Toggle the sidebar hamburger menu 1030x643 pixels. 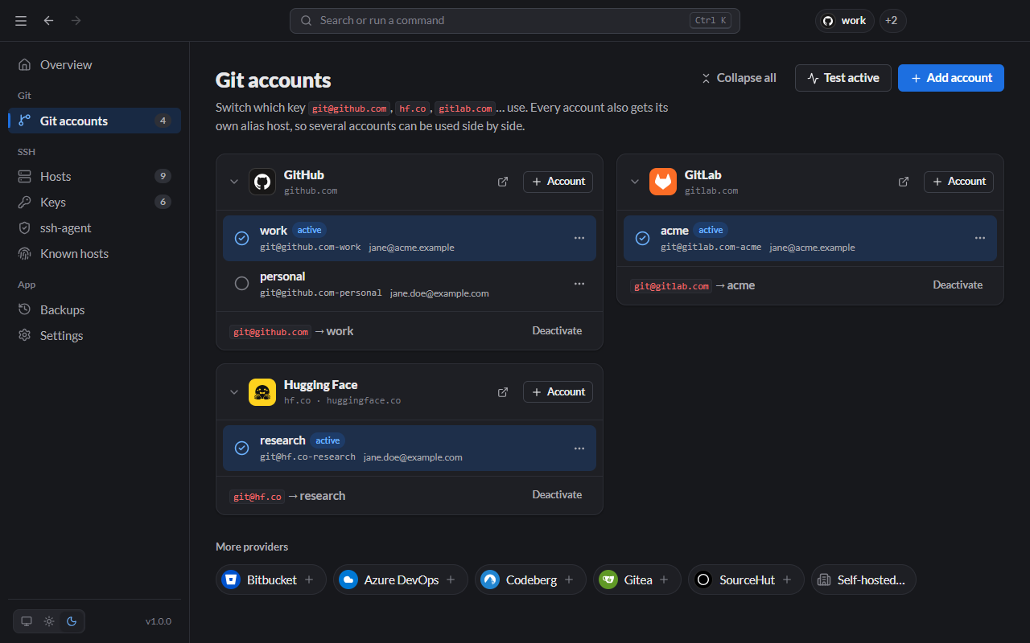click(21, 21)
